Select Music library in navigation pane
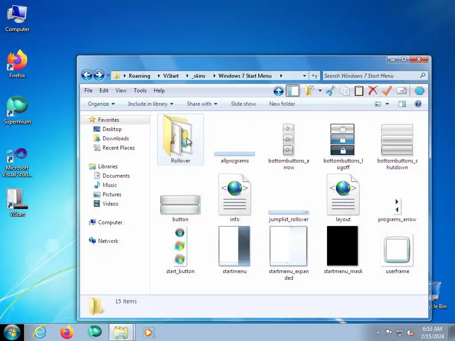Screen dimensions: 455x341 point(110,185)
